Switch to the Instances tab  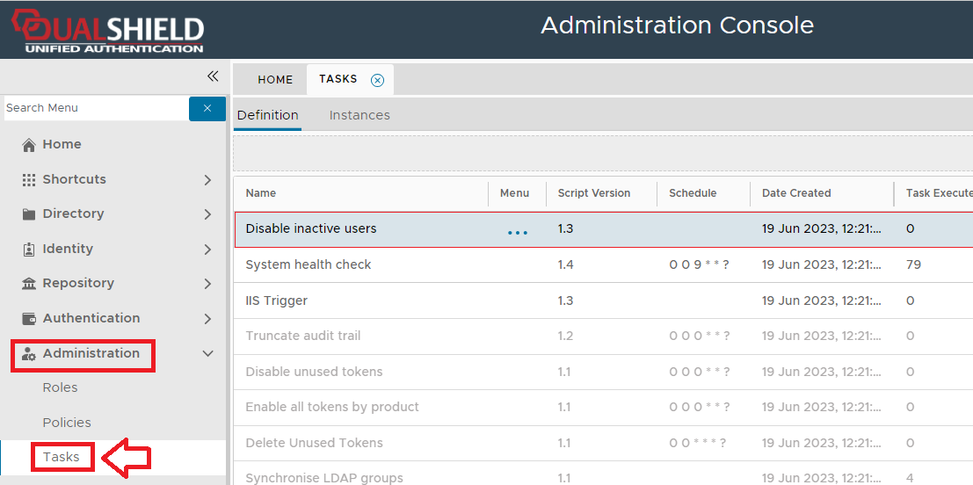pyautogui.click(x=359, y=115)
